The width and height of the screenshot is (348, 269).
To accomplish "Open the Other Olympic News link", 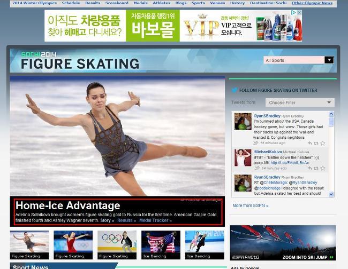I will click(312, 3).
